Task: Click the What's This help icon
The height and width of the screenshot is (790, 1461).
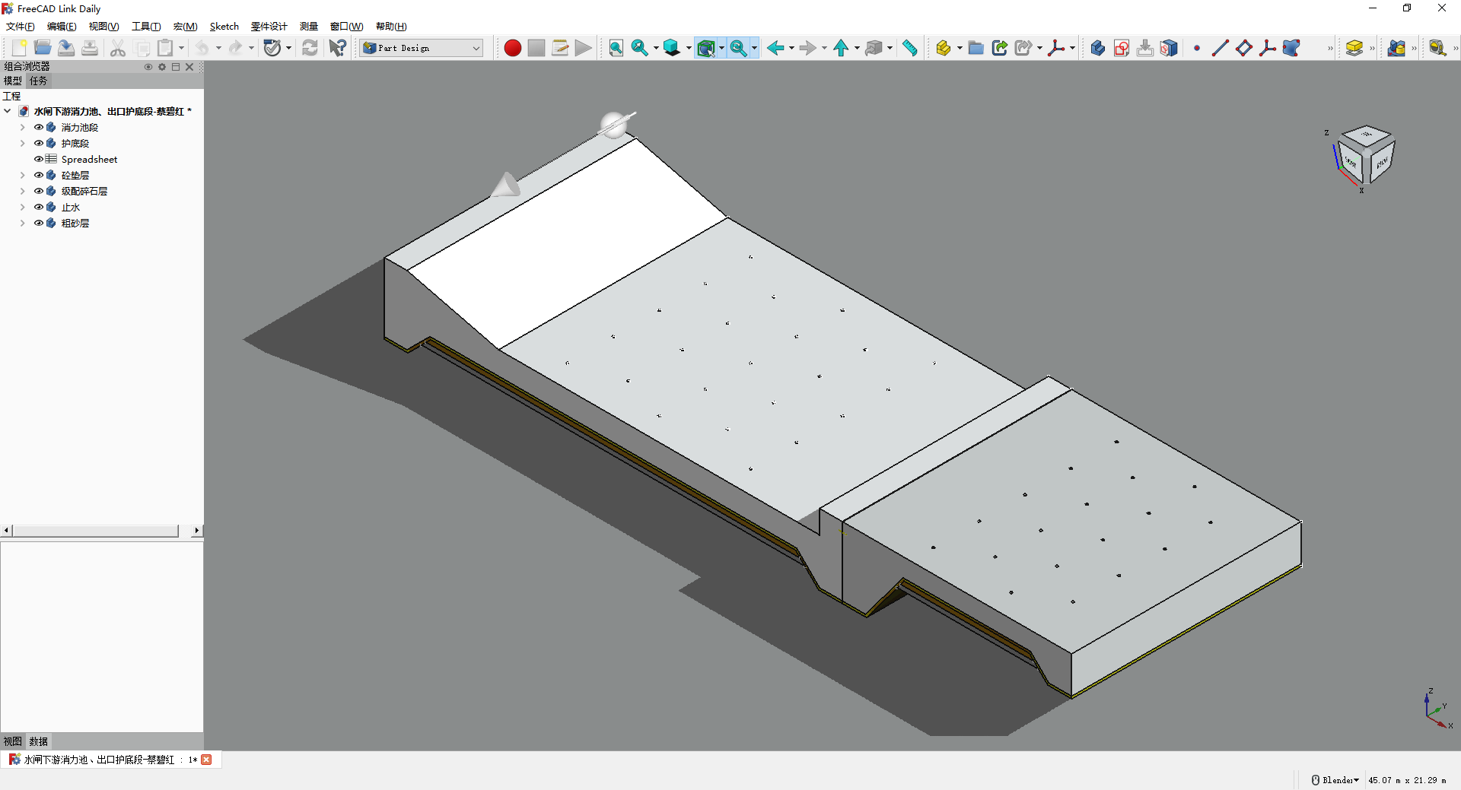Action: [337, 48]
